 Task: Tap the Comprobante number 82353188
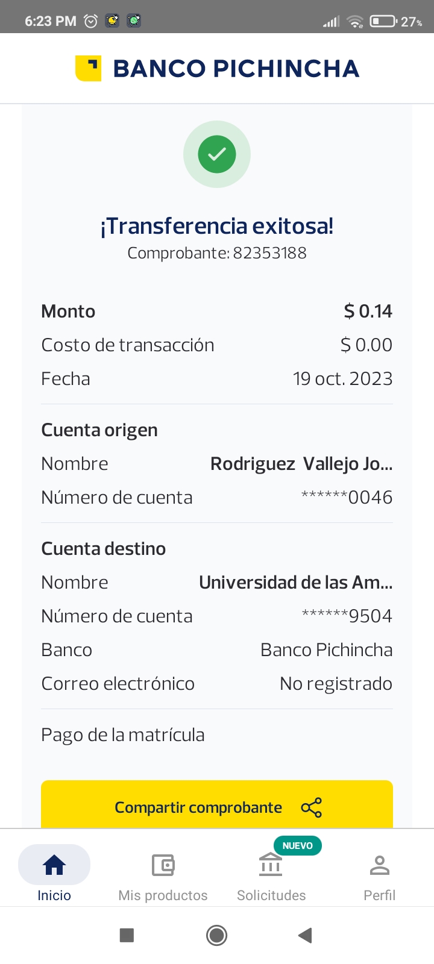(269, 253)
